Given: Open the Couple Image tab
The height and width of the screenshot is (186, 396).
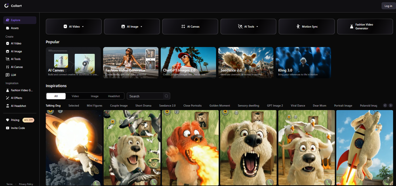Looking at the screenshot, I should click(x=119, y=105).
